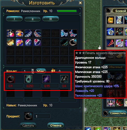Select the gold ring recipe icon
Image resolution: width=127 pixels, height=130 pixels.
coord(11,42)
